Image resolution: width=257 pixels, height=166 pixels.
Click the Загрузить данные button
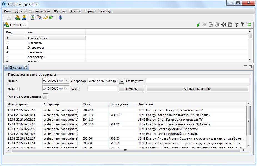[197, 89]
